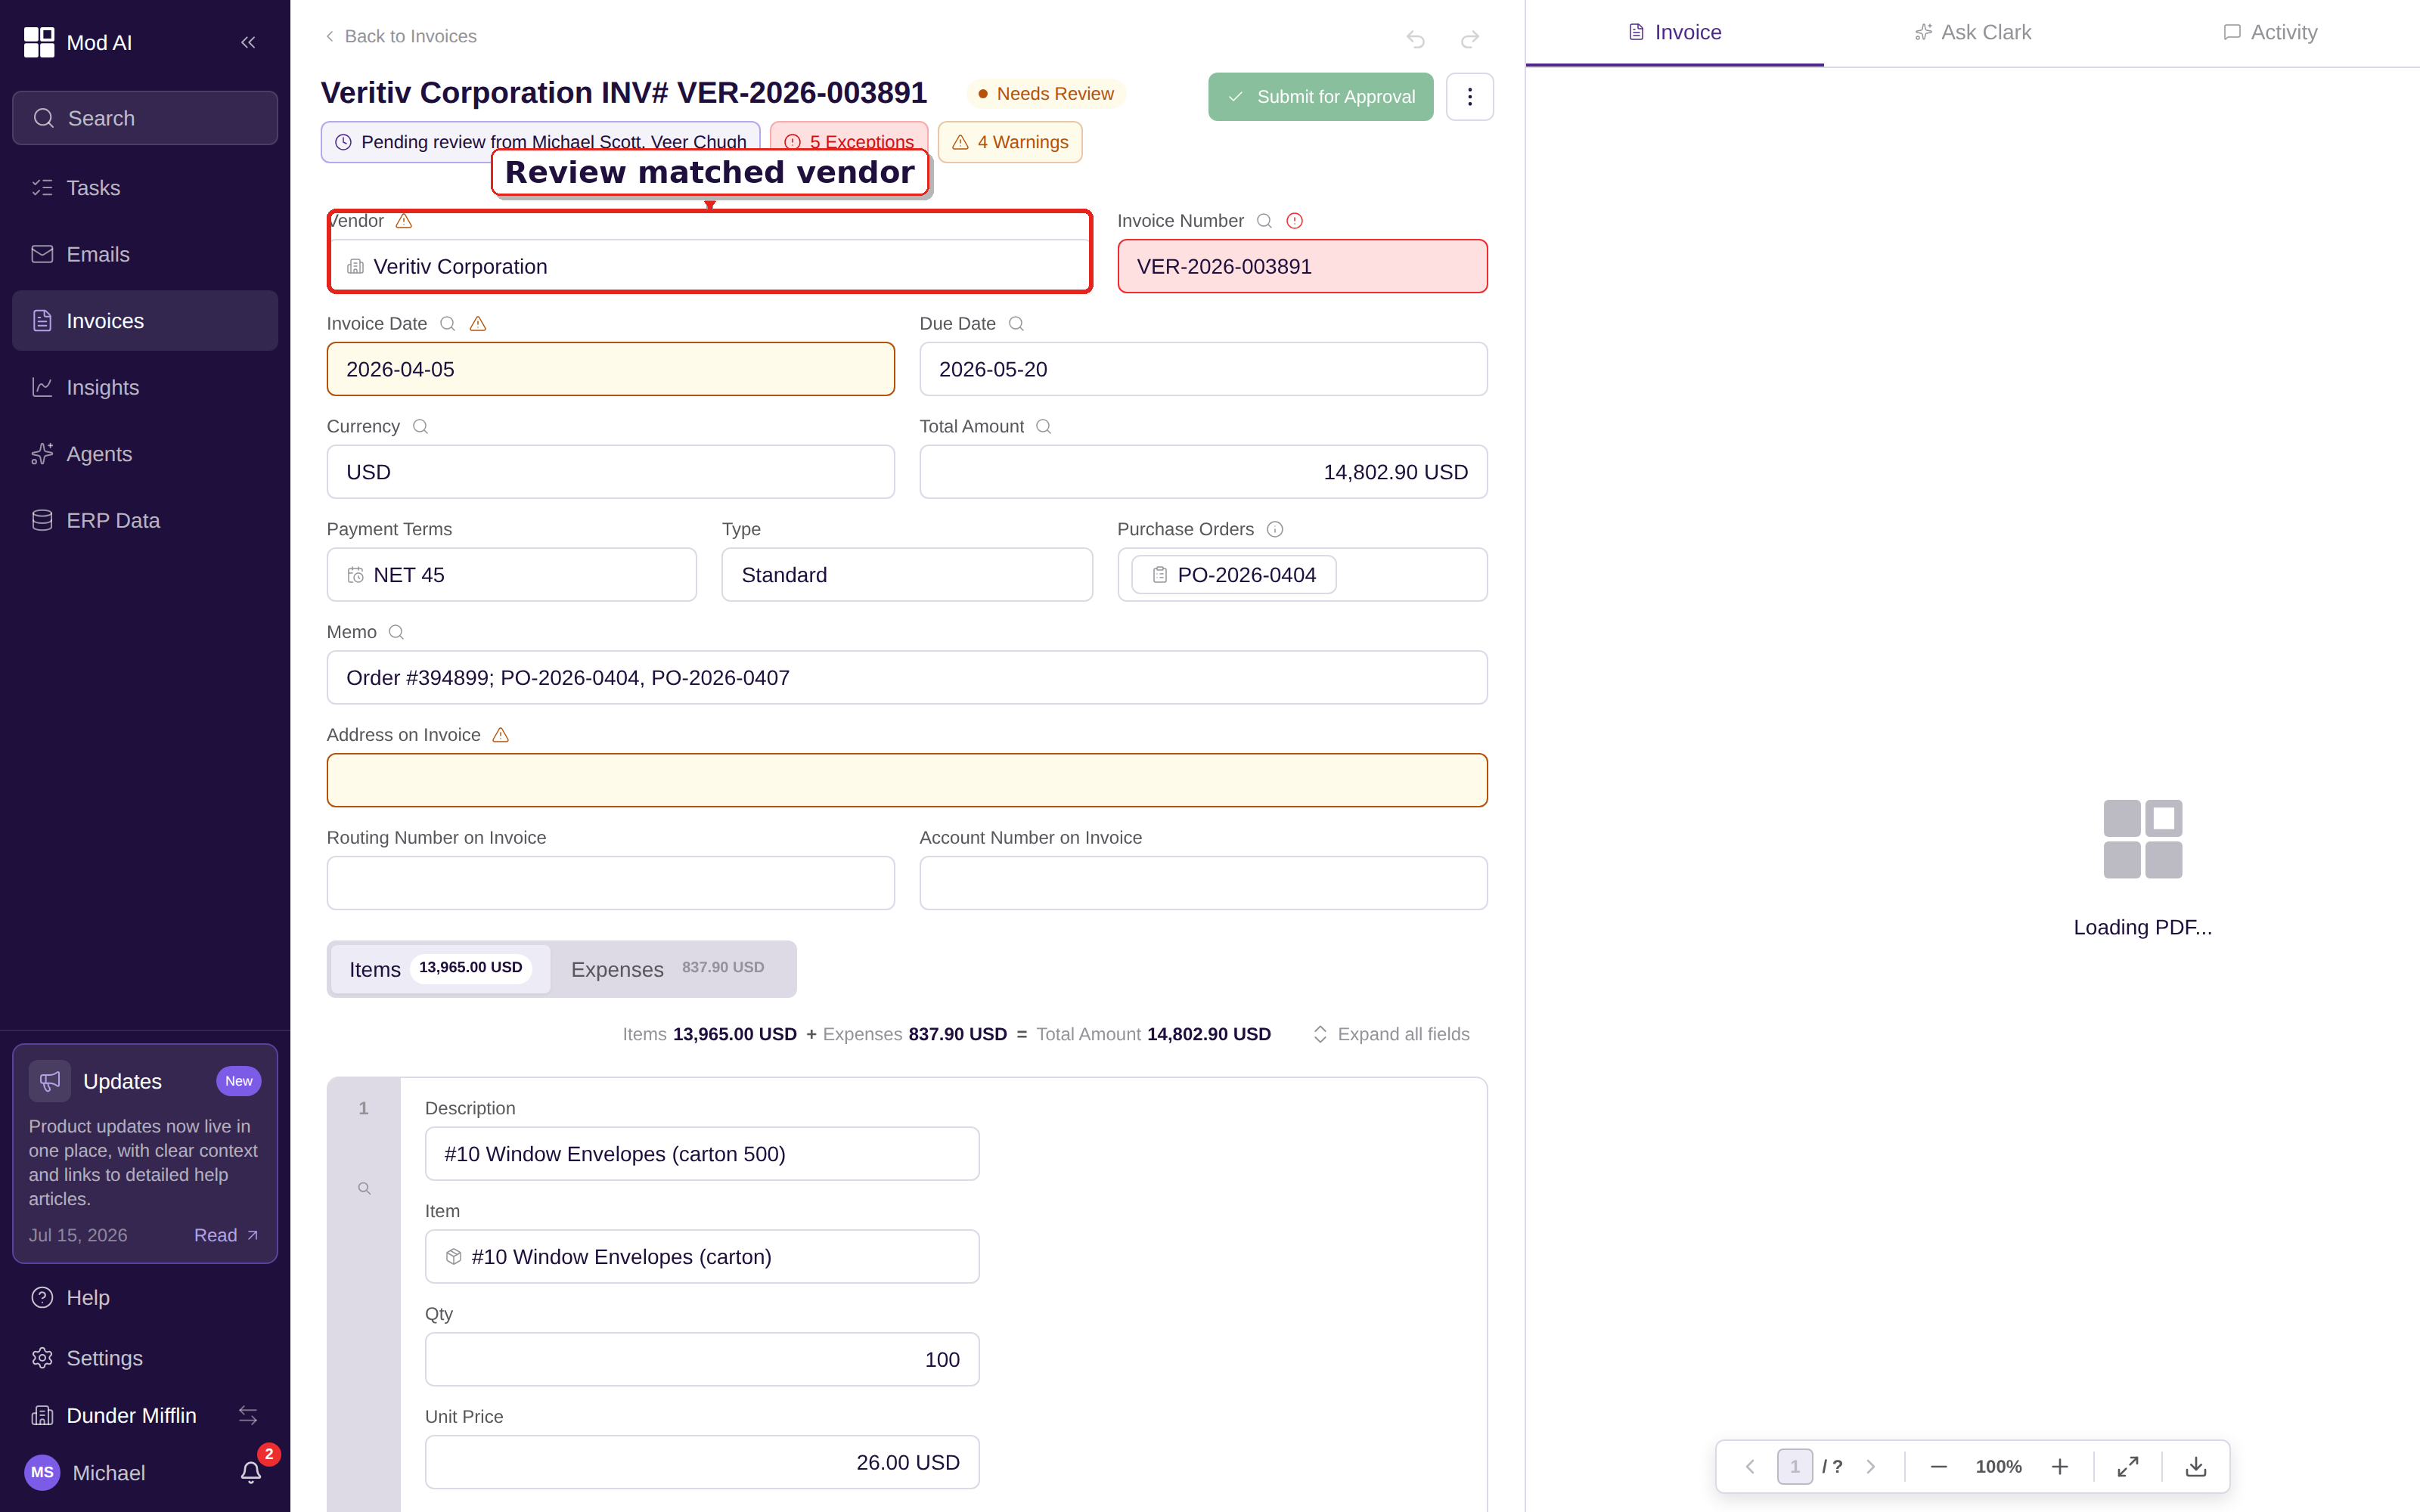2420x1512 pixels.
Task: Go Back to Invoices
Action: pyautogui.click(x=401, y=36)
